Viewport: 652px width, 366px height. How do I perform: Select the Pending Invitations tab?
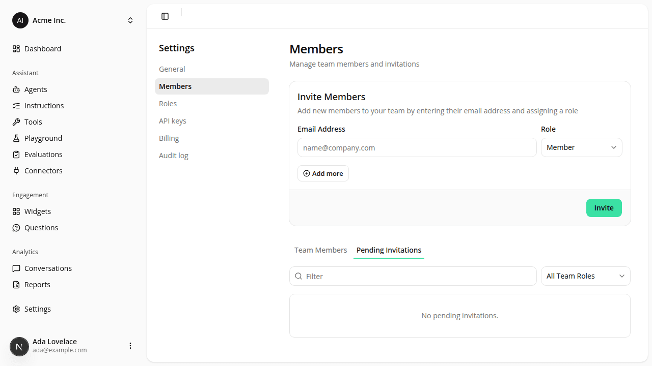[389, 250]
